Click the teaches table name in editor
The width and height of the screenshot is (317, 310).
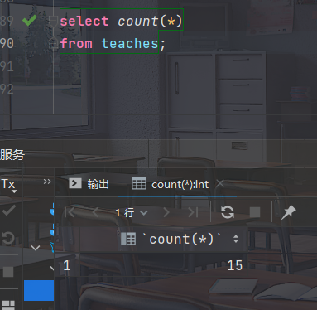click(x=130, y=43)
